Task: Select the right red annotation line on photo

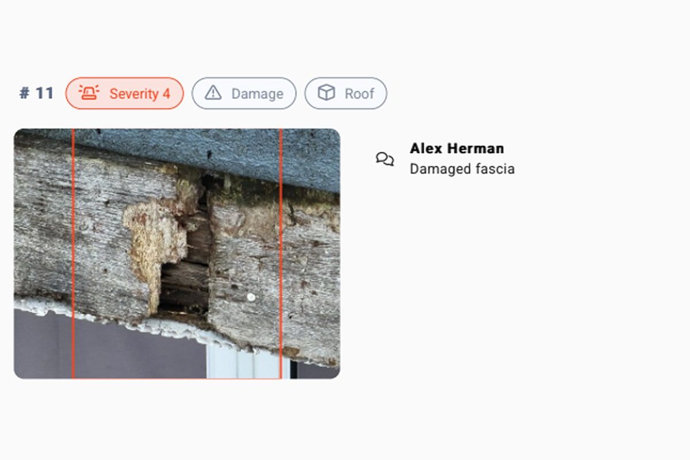Action: coord(281,253)
